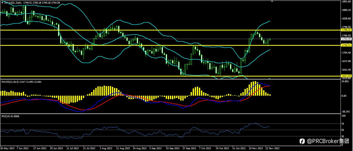Image resolution: width=353 pixels, height=151 pixels.
Task: Click the 24 Aug 2022 date label
Action: pyautogui.click(x=139, y=149)
